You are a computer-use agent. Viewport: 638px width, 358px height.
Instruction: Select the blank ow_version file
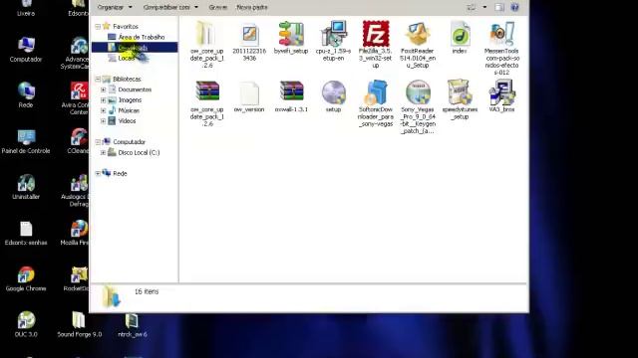(x=249, y=92)
